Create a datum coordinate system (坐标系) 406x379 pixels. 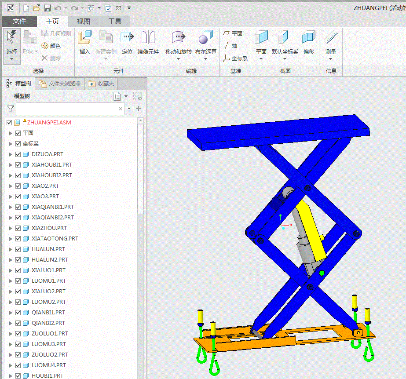(x=235, y=58)
